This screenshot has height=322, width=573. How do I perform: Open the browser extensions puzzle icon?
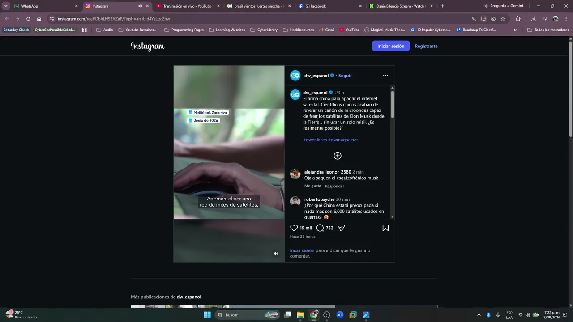[518, 19]
